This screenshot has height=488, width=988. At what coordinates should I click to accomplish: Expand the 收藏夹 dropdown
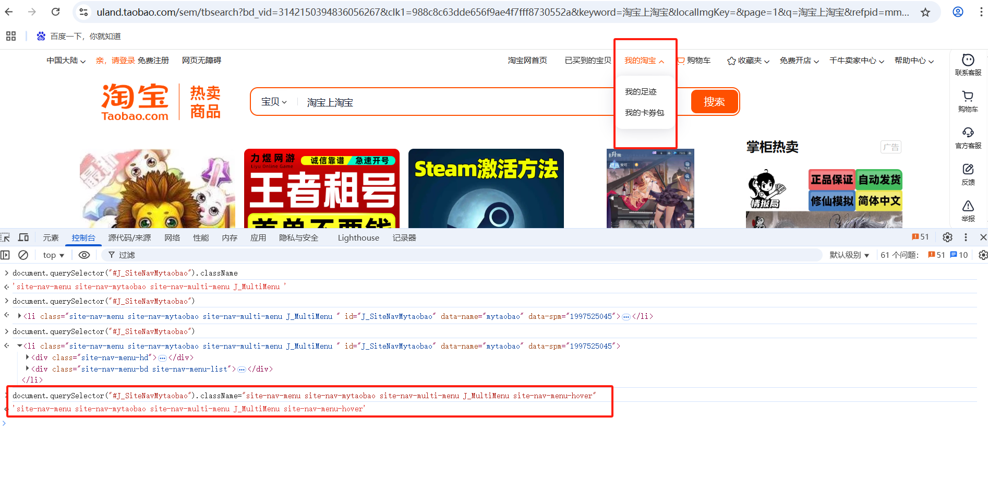coord(749,61)
